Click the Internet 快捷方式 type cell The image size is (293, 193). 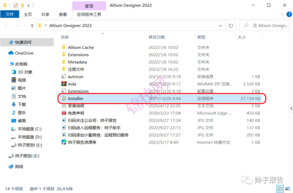tap(214, 142)
